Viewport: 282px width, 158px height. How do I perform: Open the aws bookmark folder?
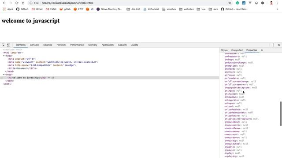[x=213, y=9]
